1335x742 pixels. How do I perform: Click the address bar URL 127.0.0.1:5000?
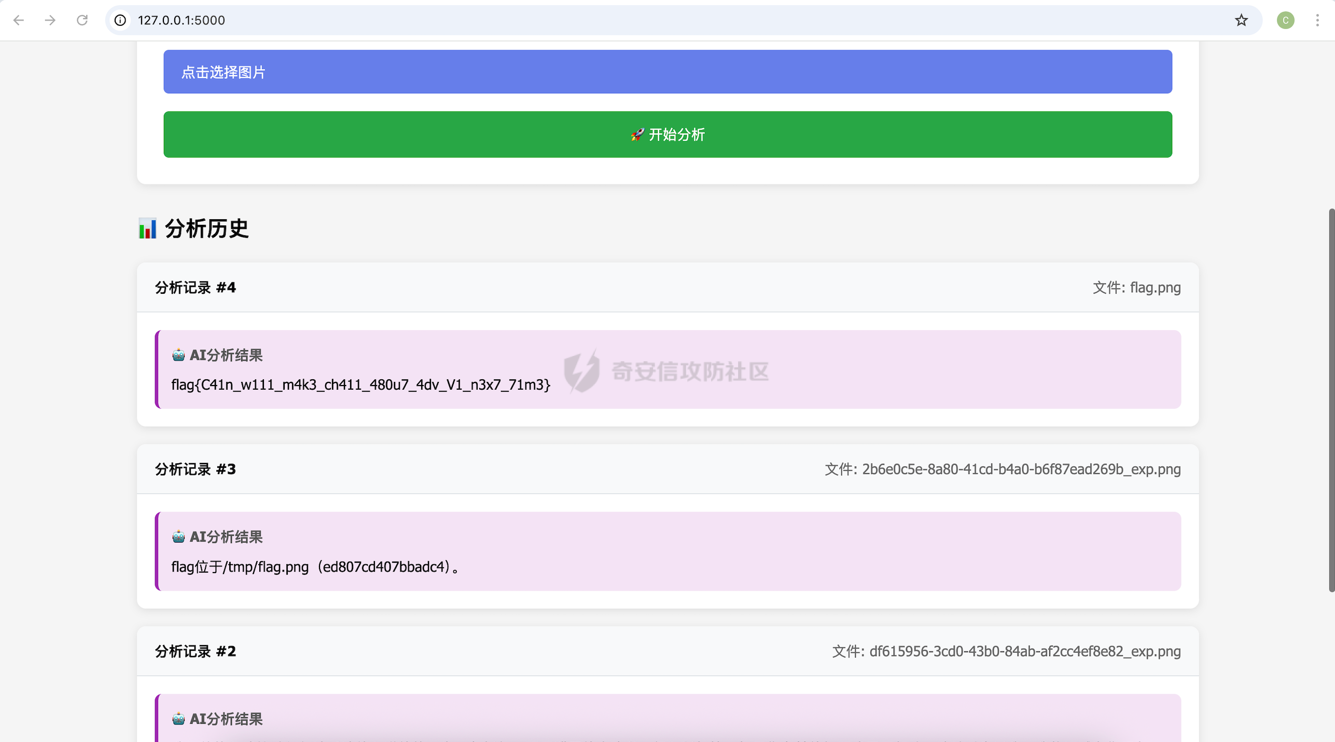182,20
